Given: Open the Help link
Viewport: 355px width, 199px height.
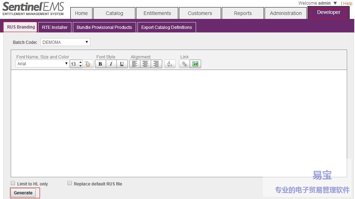Looking at the screenshot, I should (x=348, y=3).
